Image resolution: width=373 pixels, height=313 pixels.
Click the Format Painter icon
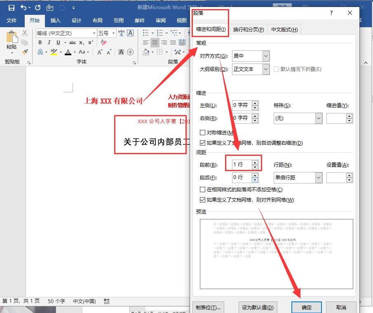[x=25, y=52]
